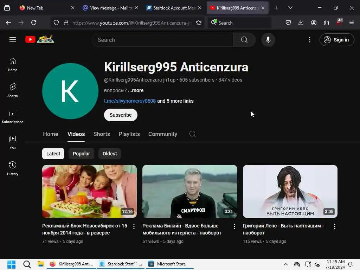Open the channel Playlists tab
Screen dimensions: 360x270
pyautogui.click(x=129, y=134)
